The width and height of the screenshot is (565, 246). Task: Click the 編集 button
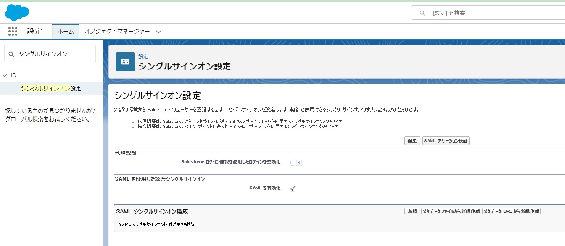coord(412,141)
